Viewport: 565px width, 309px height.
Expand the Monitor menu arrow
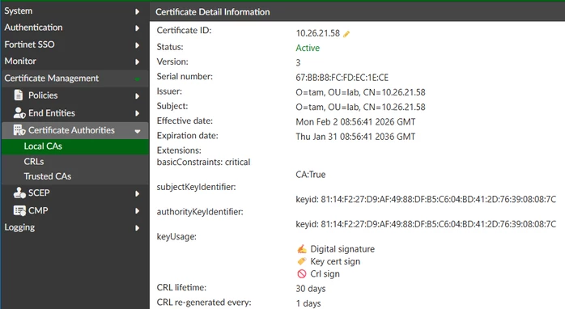(x=137, y=62)
